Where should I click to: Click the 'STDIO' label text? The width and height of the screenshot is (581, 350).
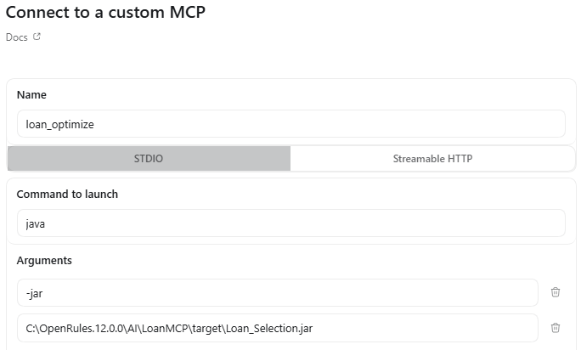(x=149, y=159)
